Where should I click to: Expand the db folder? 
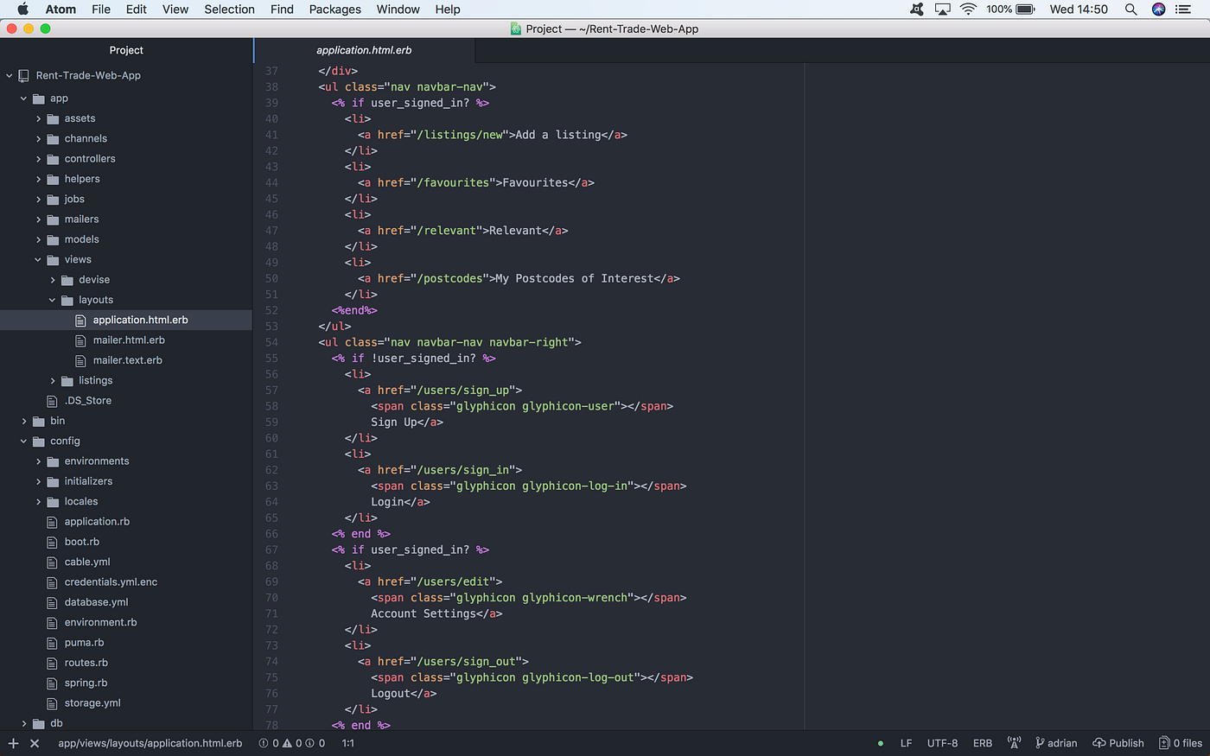24,723
